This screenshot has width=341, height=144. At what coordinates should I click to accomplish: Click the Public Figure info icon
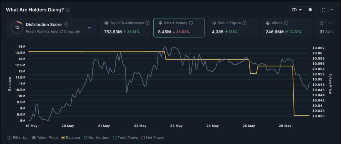click(244, 23)
